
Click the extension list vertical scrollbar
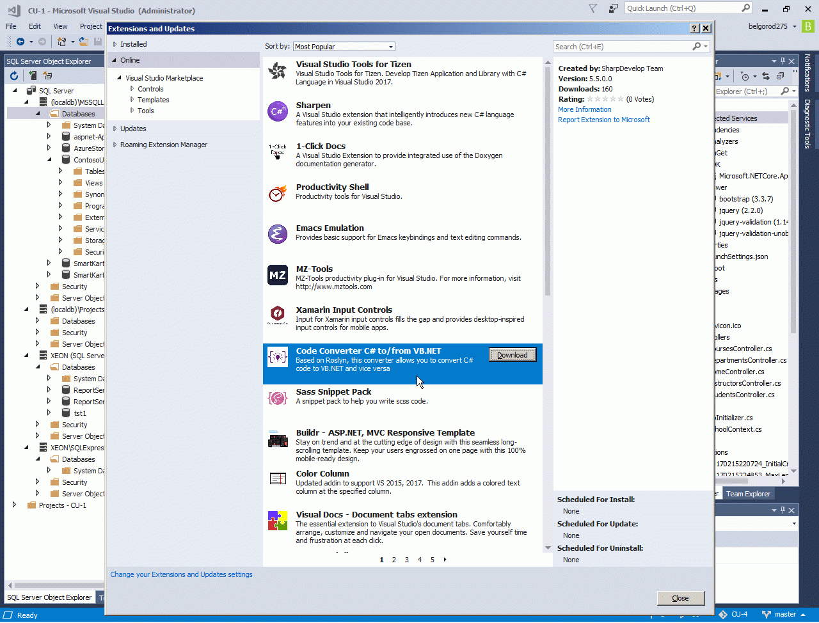(548, 181)
